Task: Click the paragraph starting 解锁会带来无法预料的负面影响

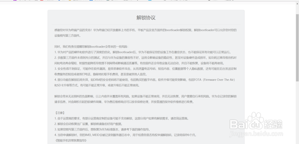Action: (x=146, y=99)
